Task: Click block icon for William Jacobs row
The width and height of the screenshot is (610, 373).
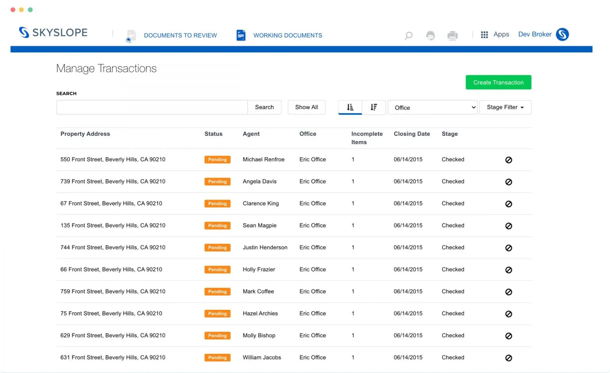Action: [508, 358]
